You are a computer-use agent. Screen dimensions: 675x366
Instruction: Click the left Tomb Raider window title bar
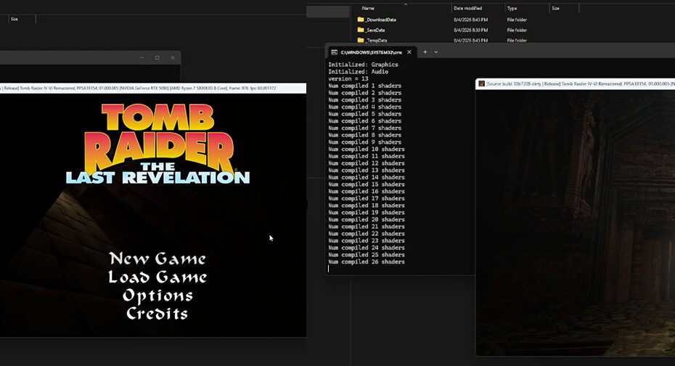coord(153,88)
